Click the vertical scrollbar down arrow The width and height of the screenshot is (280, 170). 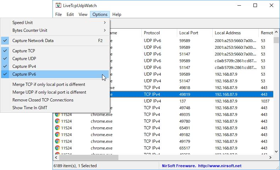pos(276,152)
